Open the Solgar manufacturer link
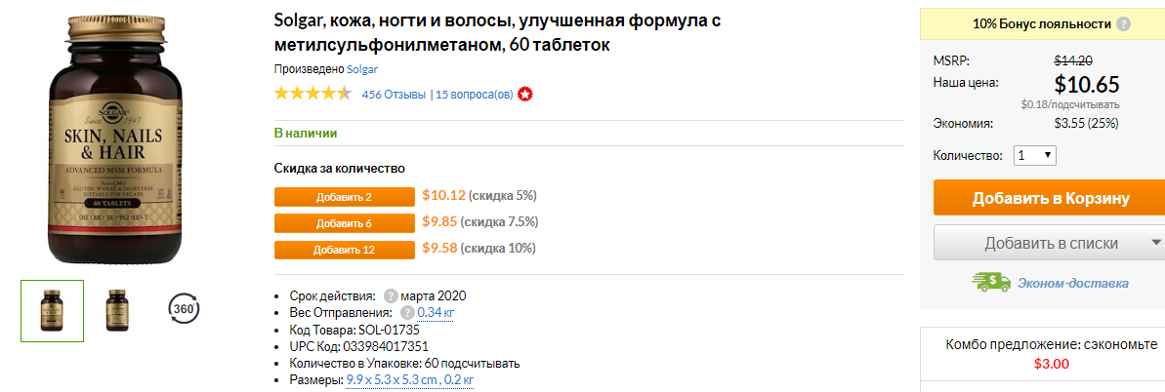The height and width of the screenshot is (392, 1165). [362, 69]
